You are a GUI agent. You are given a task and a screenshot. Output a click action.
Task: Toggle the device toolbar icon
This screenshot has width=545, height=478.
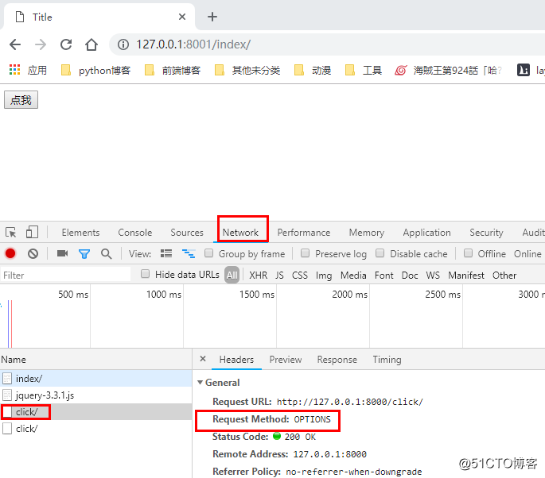32,232
